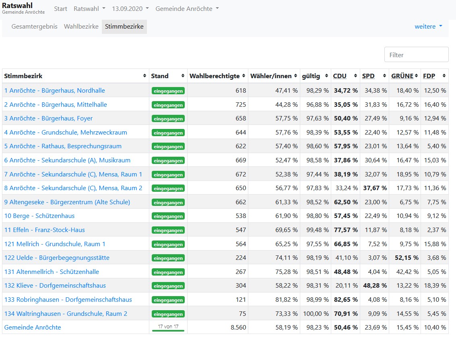
Task: Sort by GRÜNE column arrows
Action: pyautogui.click(x=417, y=76)
